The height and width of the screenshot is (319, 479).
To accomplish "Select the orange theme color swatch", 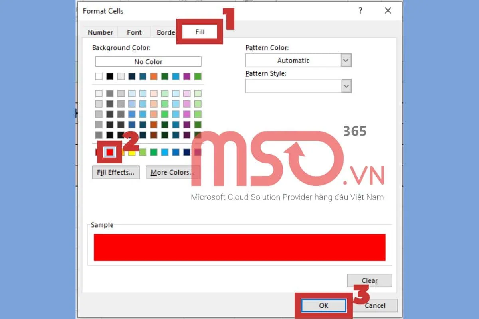I will coord(154,76).
